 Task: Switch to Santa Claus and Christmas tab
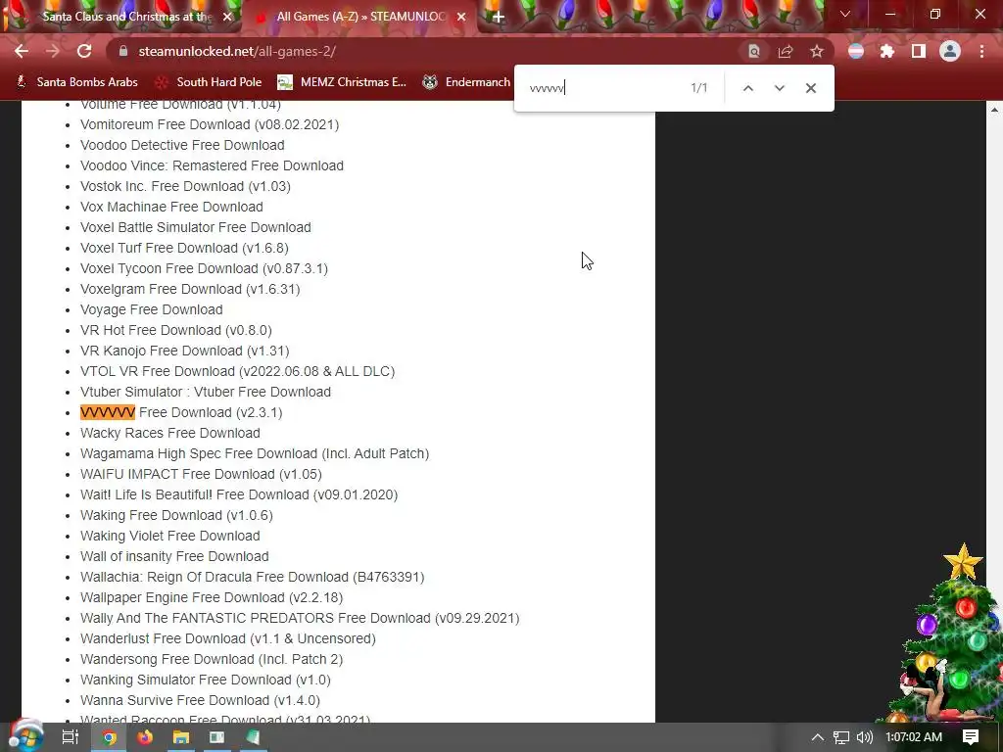[126, 17]
